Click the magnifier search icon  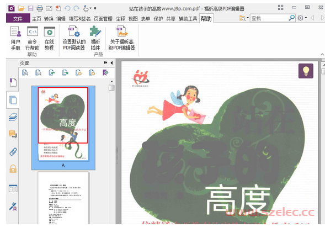point(292,18)
